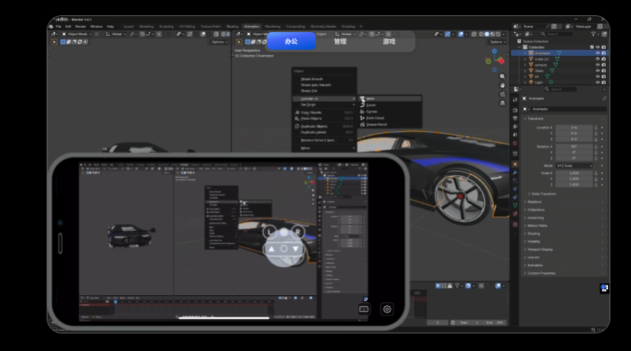The image size is (631, 351).
Task: Expand the exhaust row in outliner
Action: click(525, 65)
